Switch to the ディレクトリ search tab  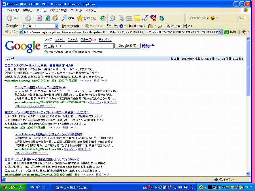(x=105, y=39)
